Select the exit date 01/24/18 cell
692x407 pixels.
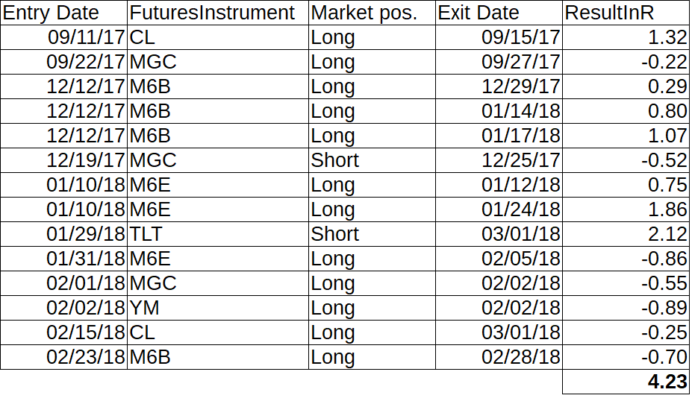pyautogui.click(x=499, y=209)
